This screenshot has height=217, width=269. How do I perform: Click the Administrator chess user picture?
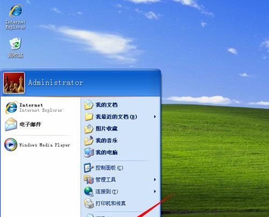click(x=14, y=83)
